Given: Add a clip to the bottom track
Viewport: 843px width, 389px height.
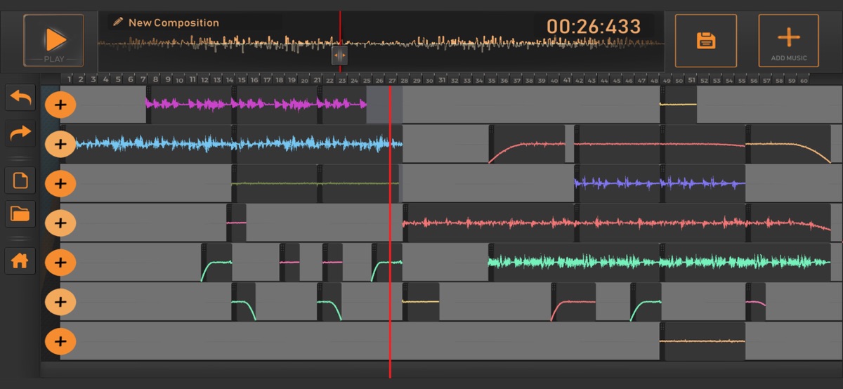Looking at the screenshot, I should (60, 341).
